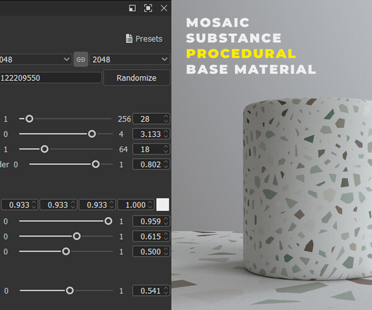Click the fullscreen panel icon in header

coord(148,8)
